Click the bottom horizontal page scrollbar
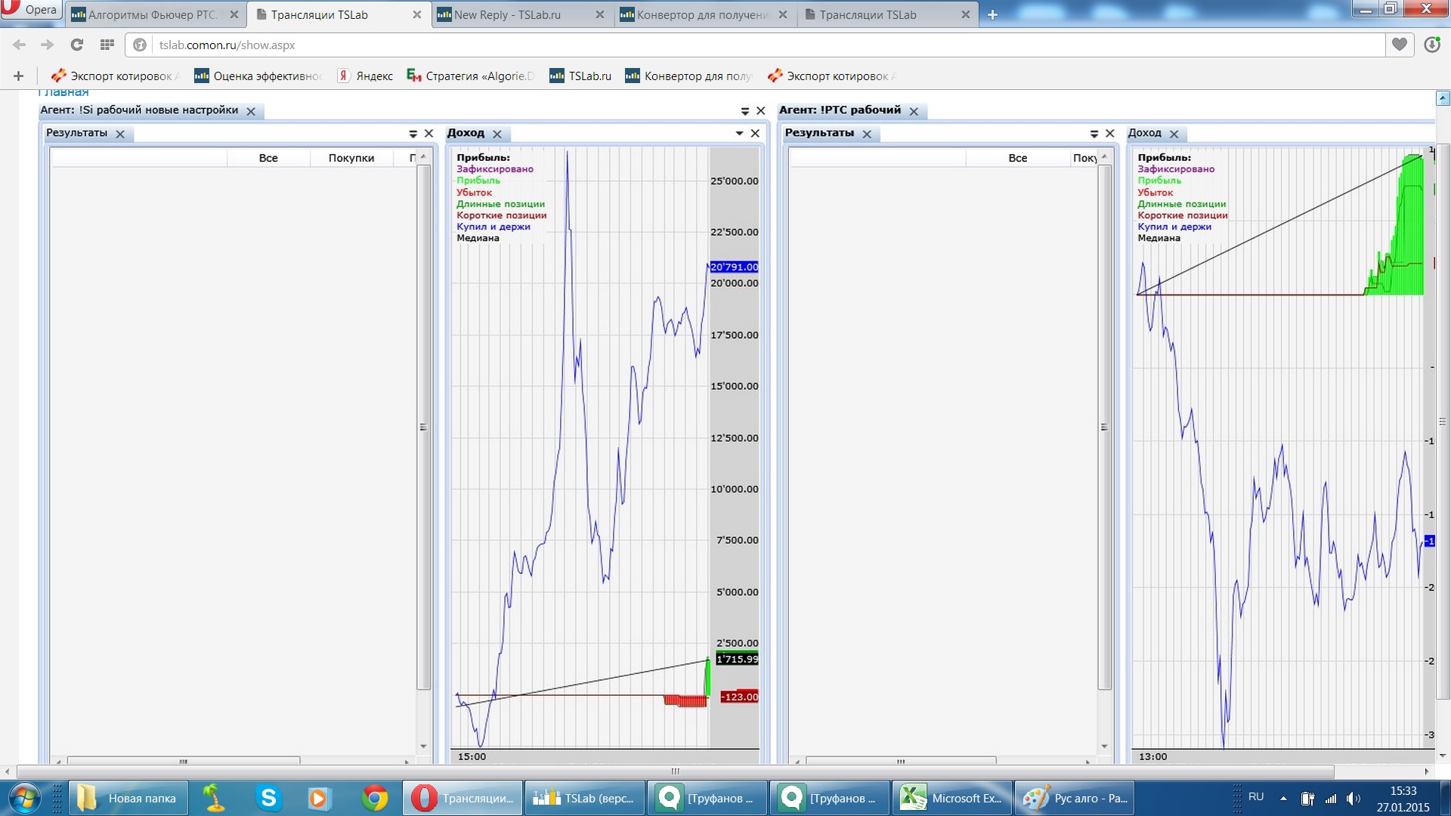Image resolution: width=1451 pixels, height=816 pixels. tap(675, 771)
